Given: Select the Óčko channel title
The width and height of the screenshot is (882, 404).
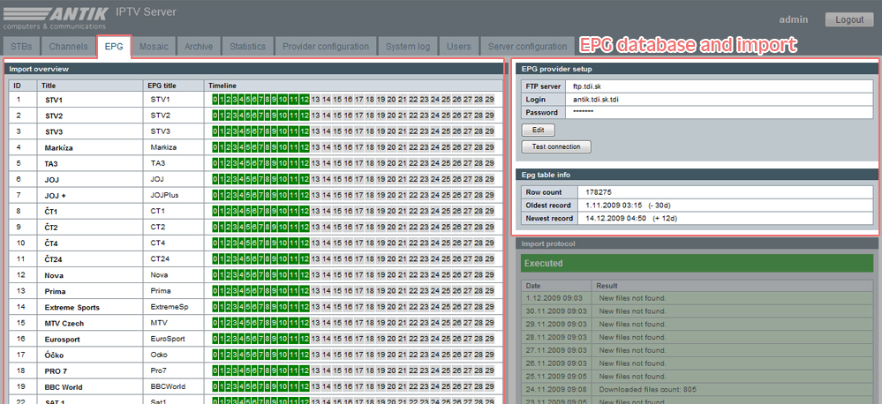Looking at the screenshot, I should click(54, 355).
